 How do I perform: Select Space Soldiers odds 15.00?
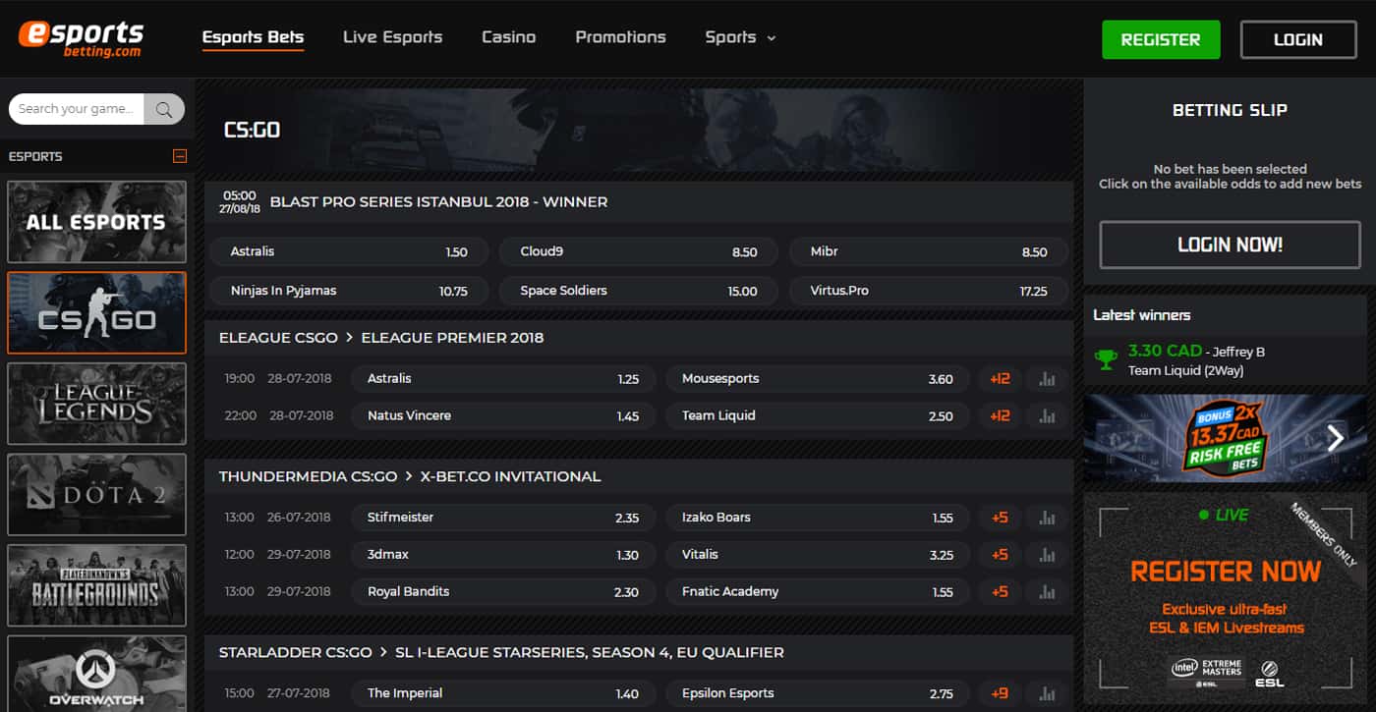pos(639,291)
